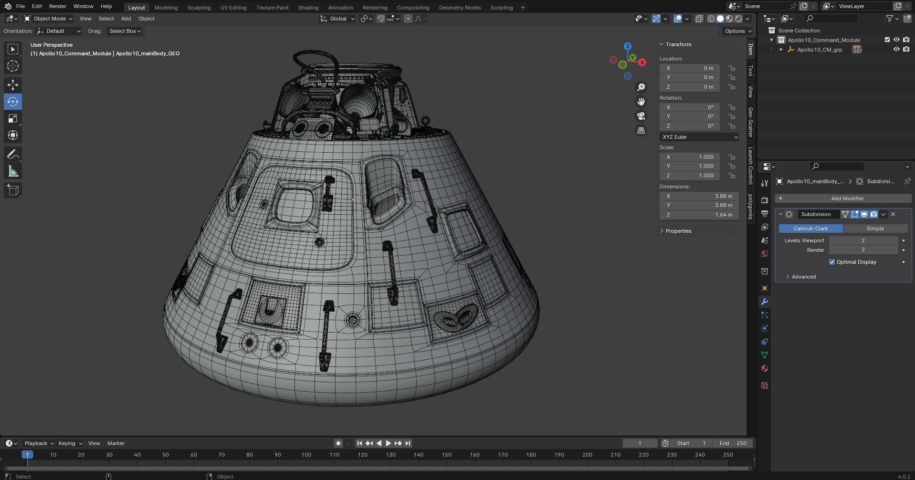Image resolution: width=915 pixels, height=480 pixels.
Task: Click timeline current frame marker 1
Action: [27, 455]
